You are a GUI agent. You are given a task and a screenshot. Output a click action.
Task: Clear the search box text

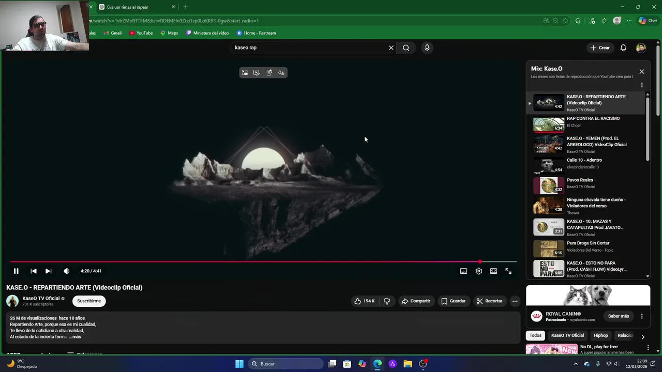391,48
